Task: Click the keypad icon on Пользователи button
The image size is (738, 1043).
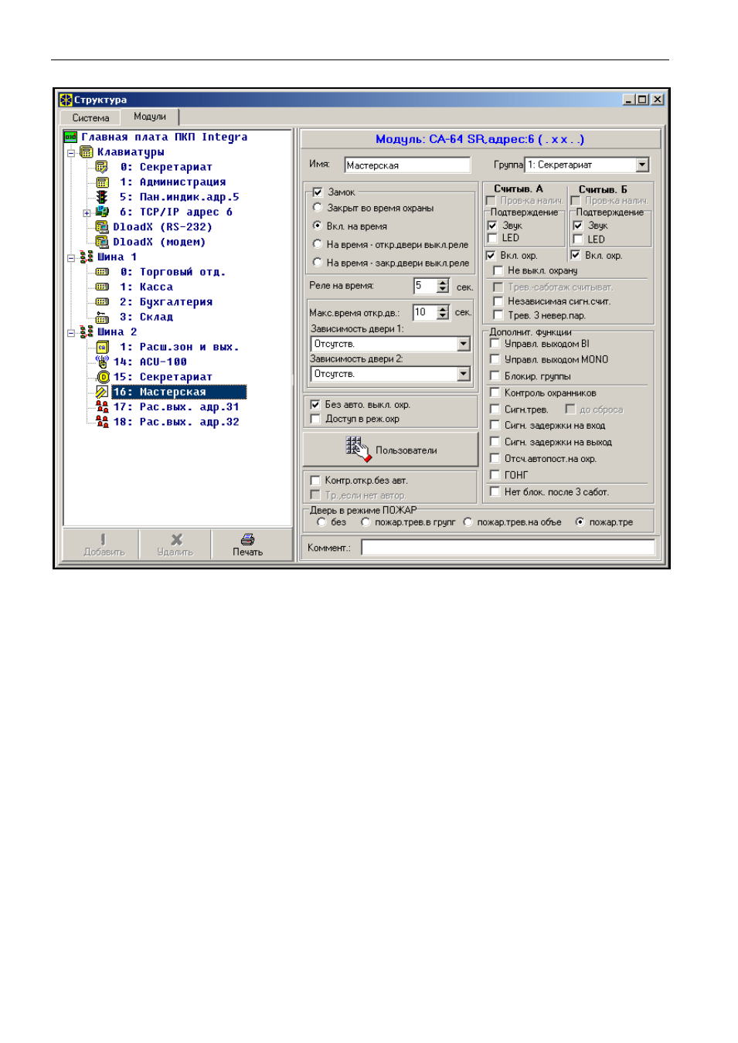Action: (358, 449)
